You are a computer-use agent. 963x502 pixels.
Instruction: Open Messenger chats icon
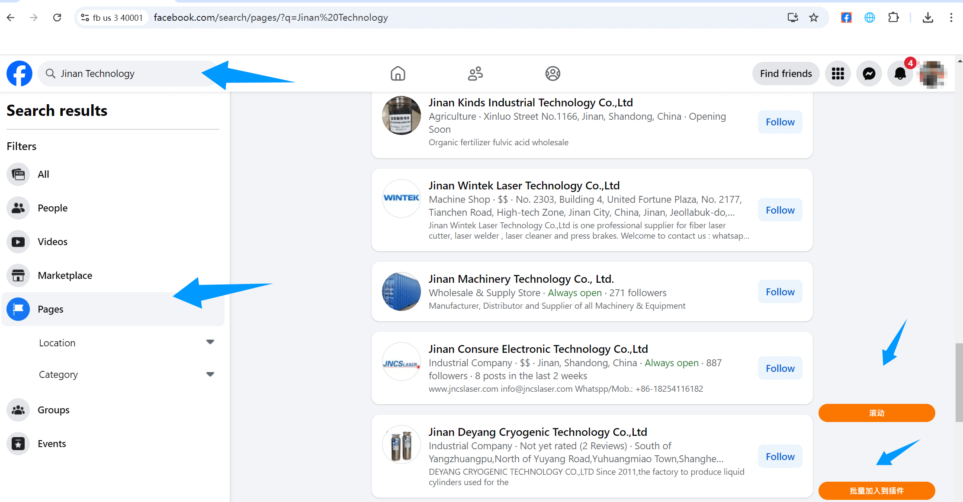869,74
